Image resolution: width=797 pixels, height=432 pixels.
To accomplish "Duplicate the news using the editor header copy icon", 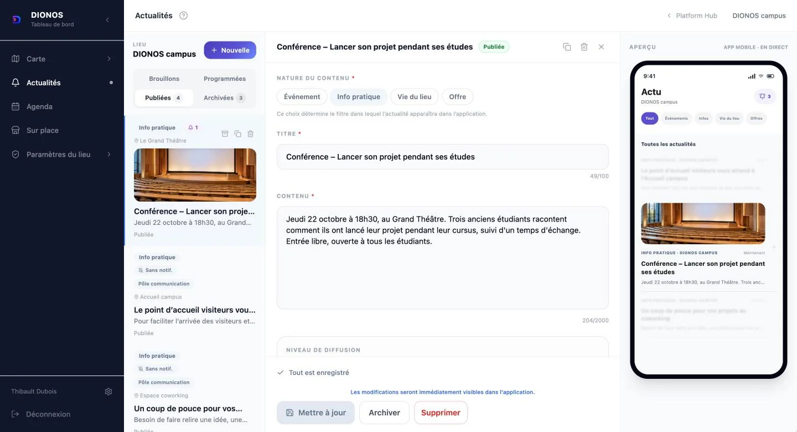I will tap(567, 47).
